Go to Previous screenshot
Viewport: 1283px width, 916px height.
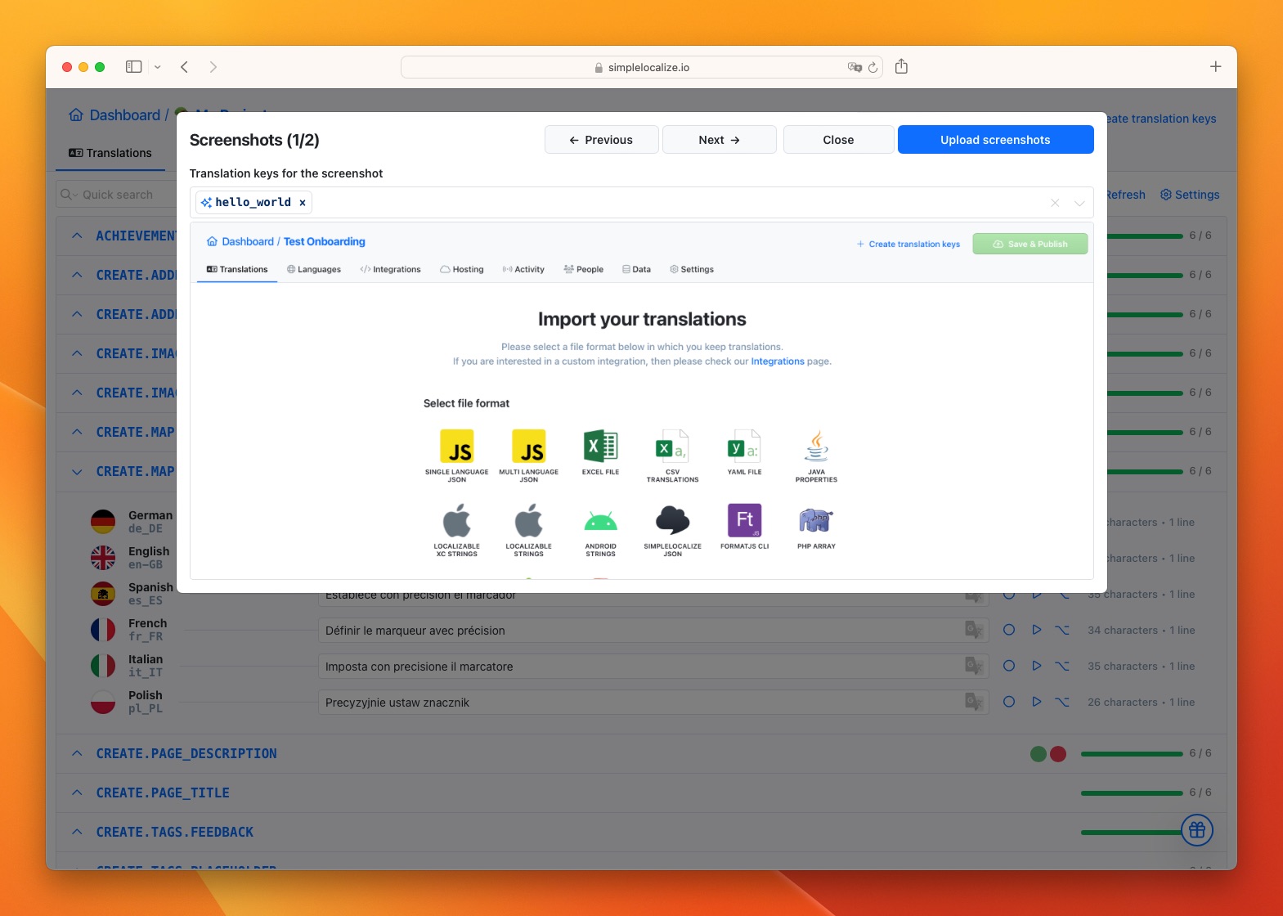tap(601, 140)
